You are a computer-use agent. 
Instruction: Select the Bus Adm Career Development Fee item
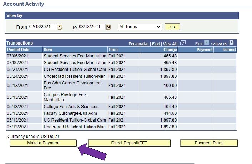[72, 86]
